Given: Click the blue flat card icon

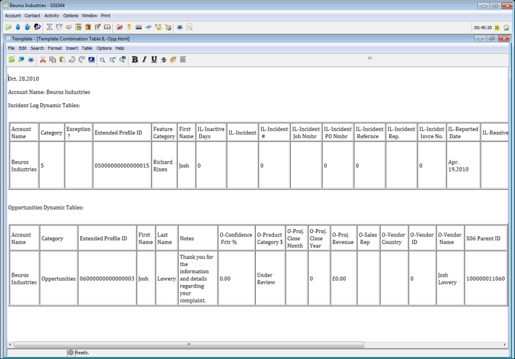Looking at the screenshot, I should [x=149, y=27].
